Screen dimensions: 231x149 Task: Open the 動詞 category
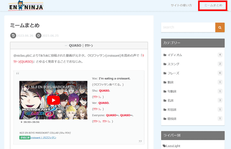tap(170, 82)
